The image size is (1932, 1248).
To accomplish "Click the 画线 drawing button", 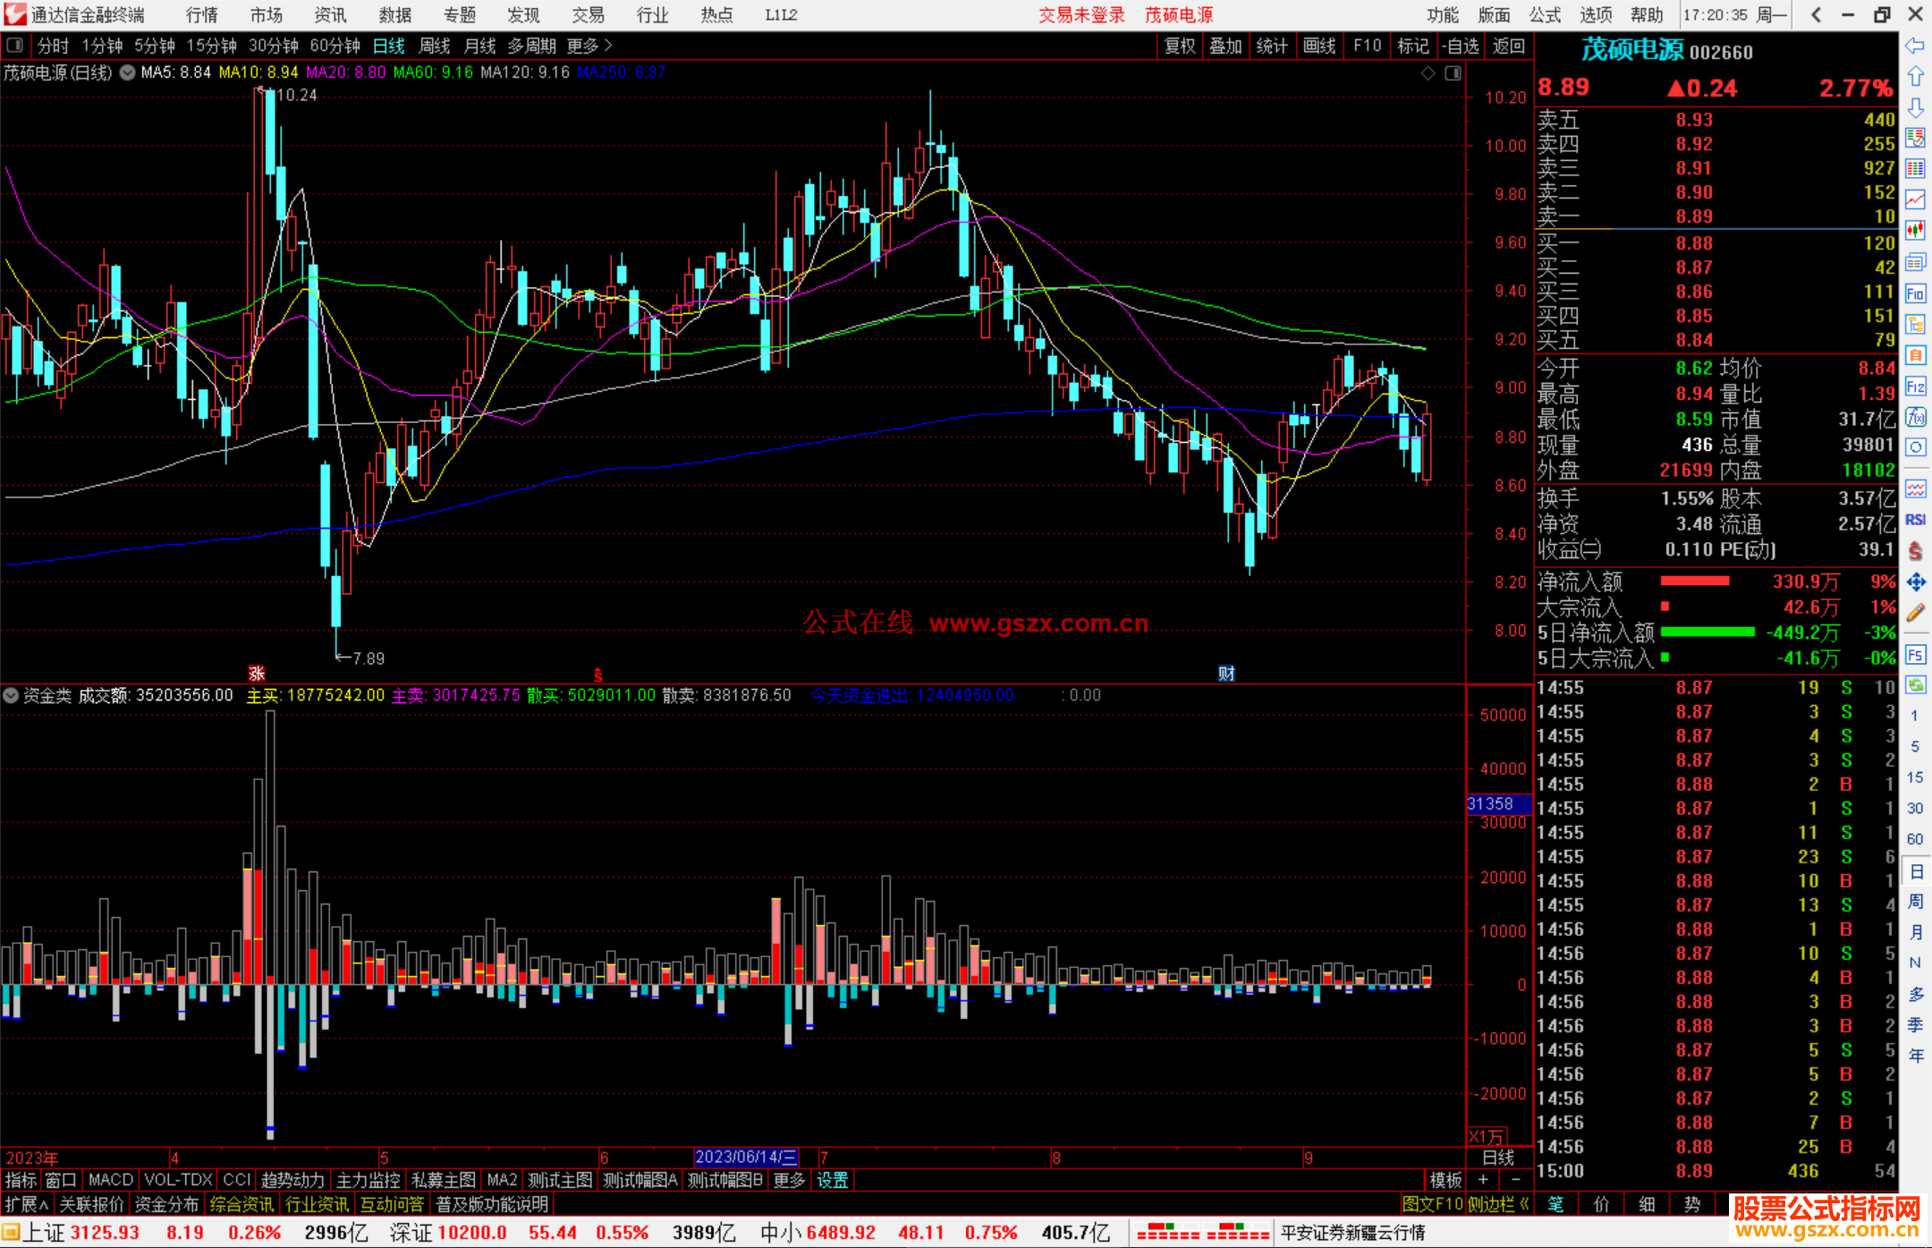I will click(x=1319, y=46).
